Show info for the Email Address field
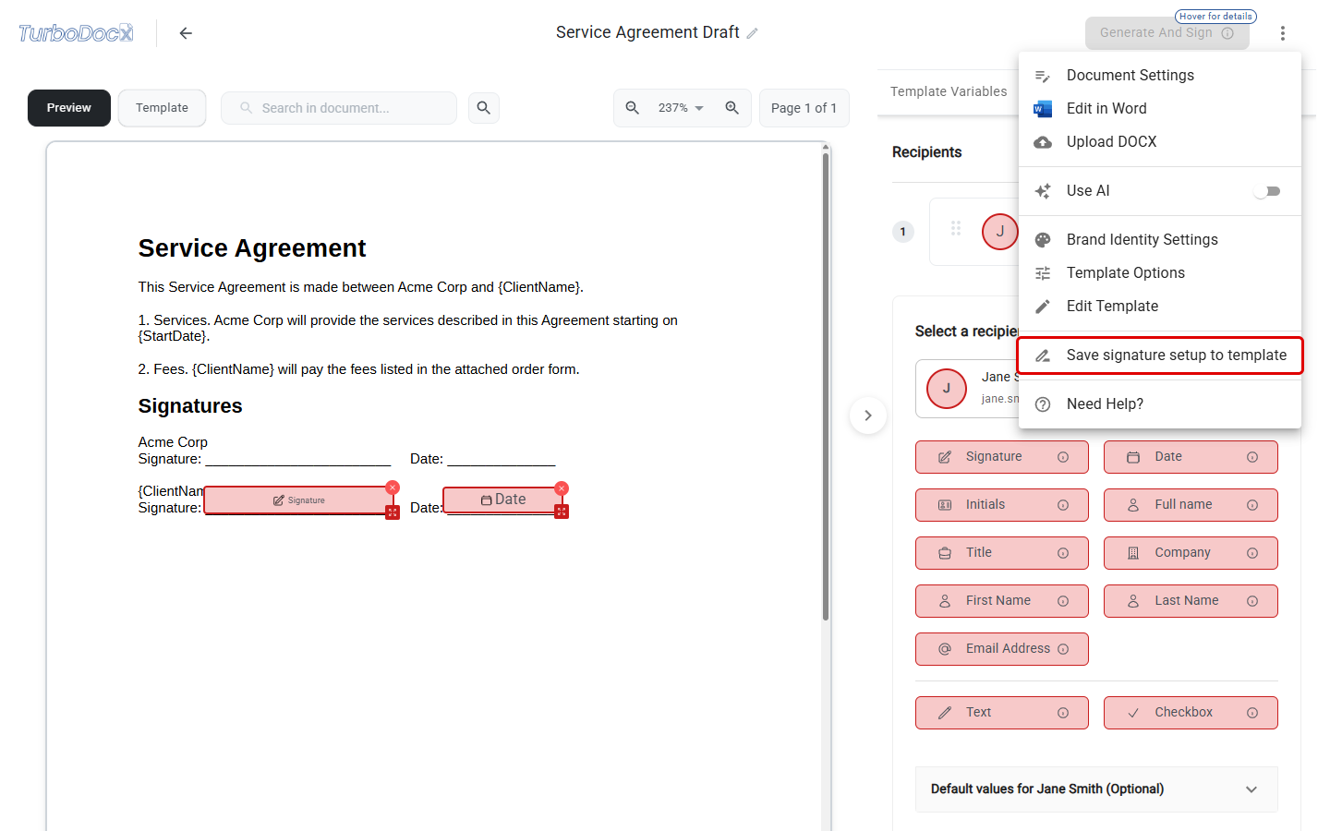The image size is (1330, 831). (1063, 649)
